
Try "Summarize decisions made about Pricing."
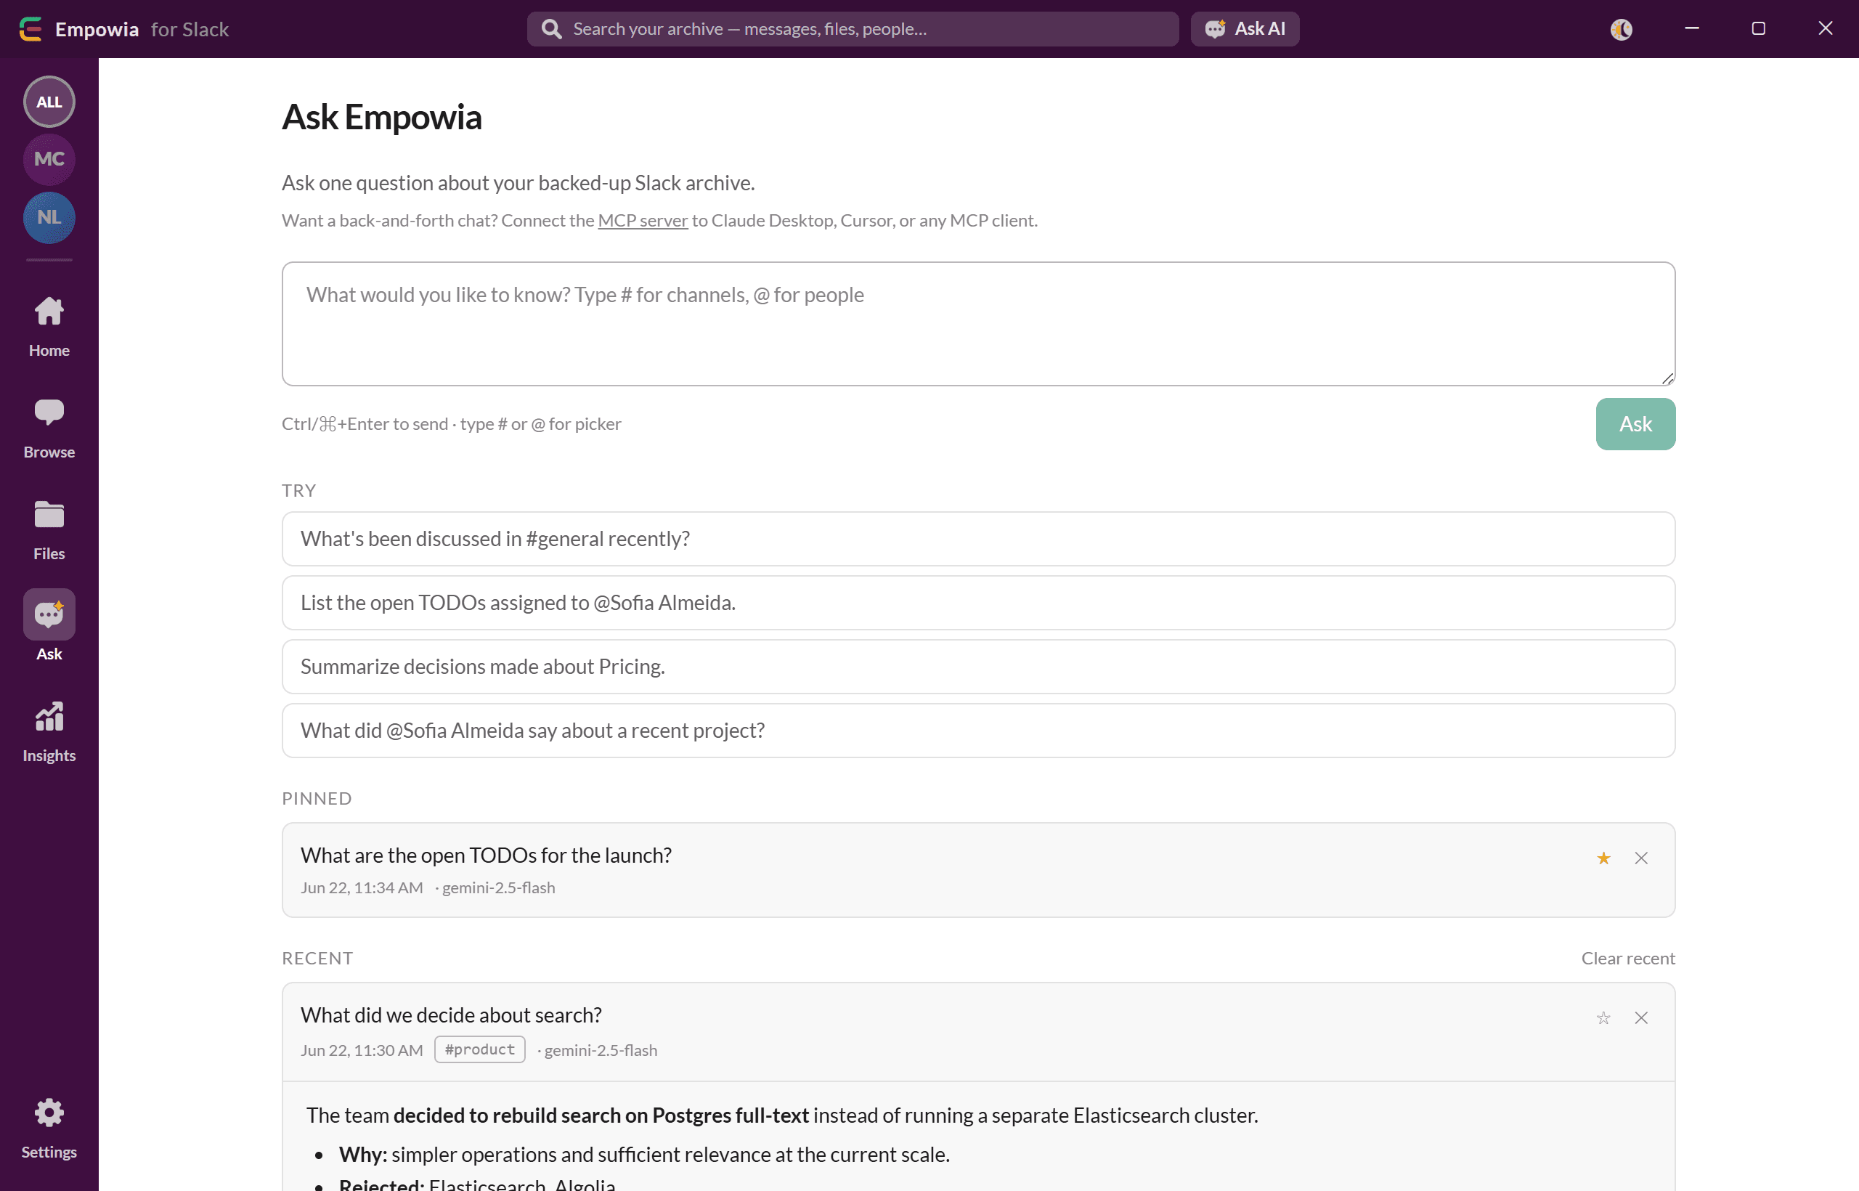[x=978, y=667]
